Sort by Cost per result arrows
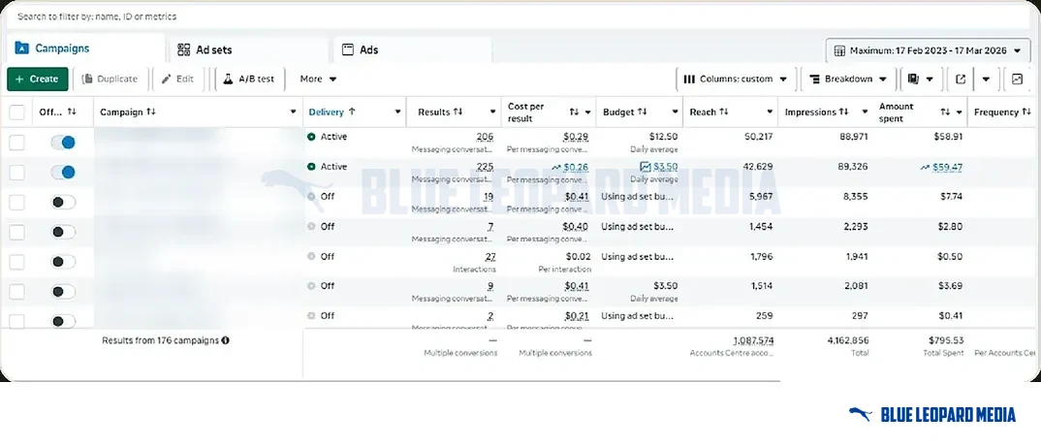Image resolution: width=1041 pixels, height=447 pixels. click(574, 112)
